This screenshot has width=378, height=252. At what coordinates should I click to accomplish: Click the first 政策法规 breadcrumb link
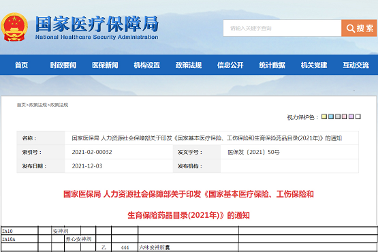(38, 105)
